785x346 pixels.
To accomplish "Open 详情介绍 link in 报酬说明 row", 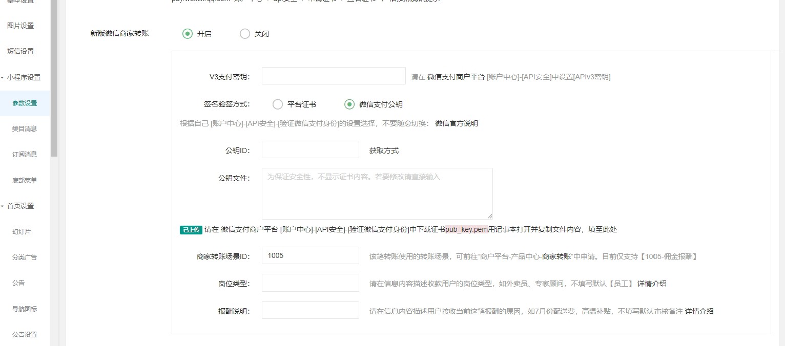I will (699, 311).
